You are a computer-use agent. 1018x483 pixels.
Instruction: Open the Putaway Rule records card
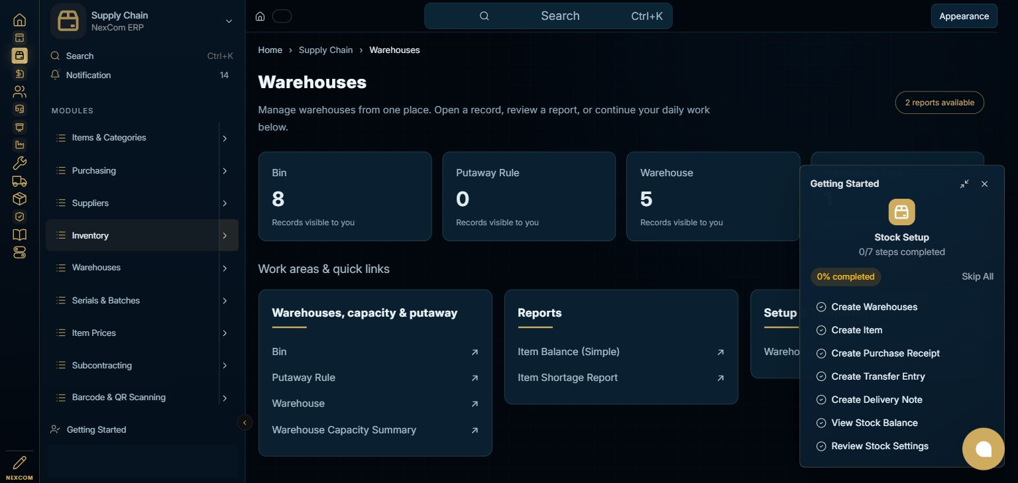pos(529,197)
